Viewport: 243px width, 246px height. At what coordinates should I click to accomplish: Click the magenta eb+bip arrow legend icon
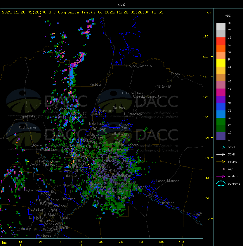point(221,176)
